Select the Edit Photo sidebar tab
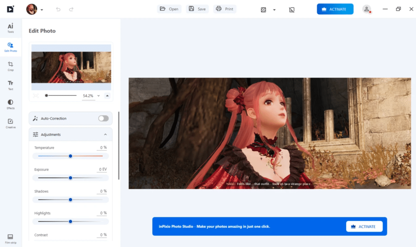This screenshot has height=247, width=416. 10,47
